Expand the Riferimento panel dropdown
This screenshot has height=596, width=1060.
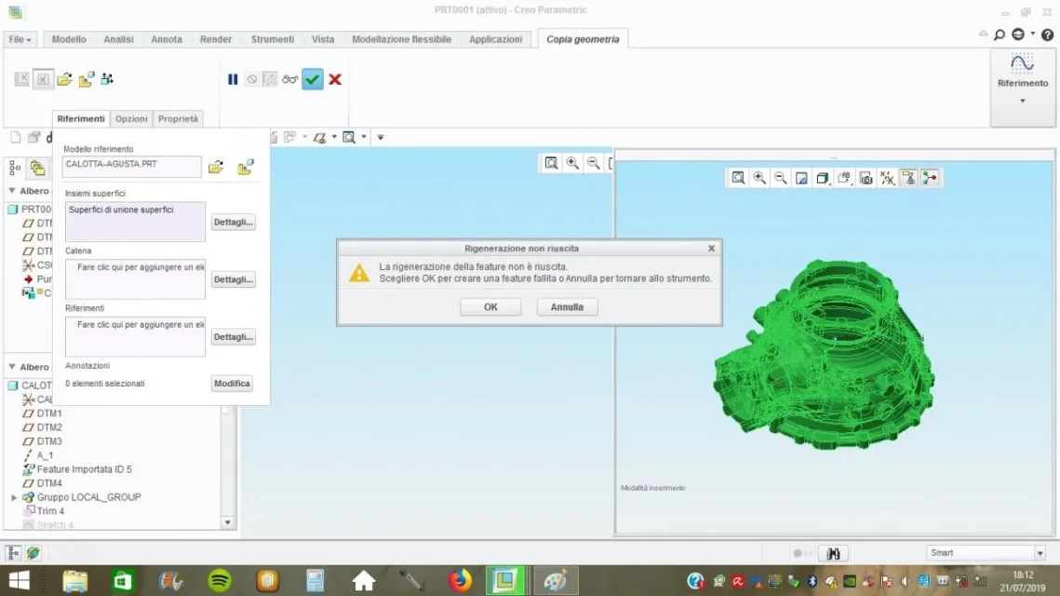point(1023,101)
